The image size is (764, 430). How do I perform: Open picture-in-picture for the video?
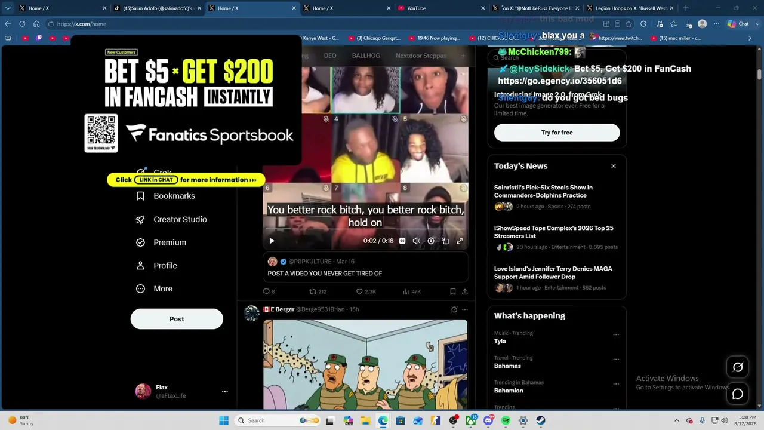[445, 241]
